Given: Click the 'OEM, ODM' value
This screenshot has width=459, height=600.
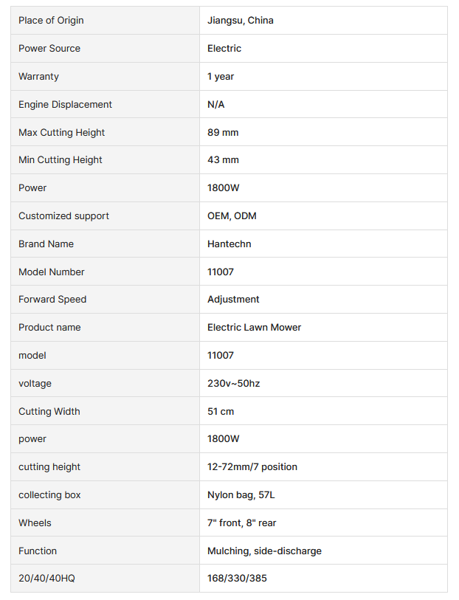Looking at the screenshot, I should click(x=232, y=216).
